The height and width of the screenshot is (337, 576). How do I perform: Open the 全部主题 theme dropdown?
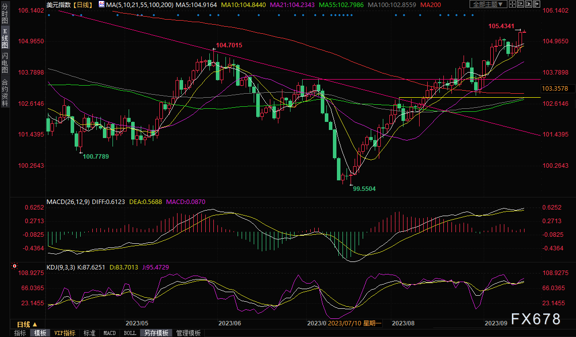pos(488,4)
